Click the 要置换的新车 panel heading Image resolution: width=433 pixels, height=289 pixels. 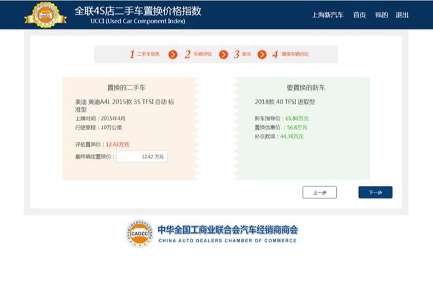click(306, 88)
